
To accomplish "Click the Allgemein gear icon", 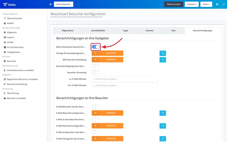I will click(x=5, y=32).
